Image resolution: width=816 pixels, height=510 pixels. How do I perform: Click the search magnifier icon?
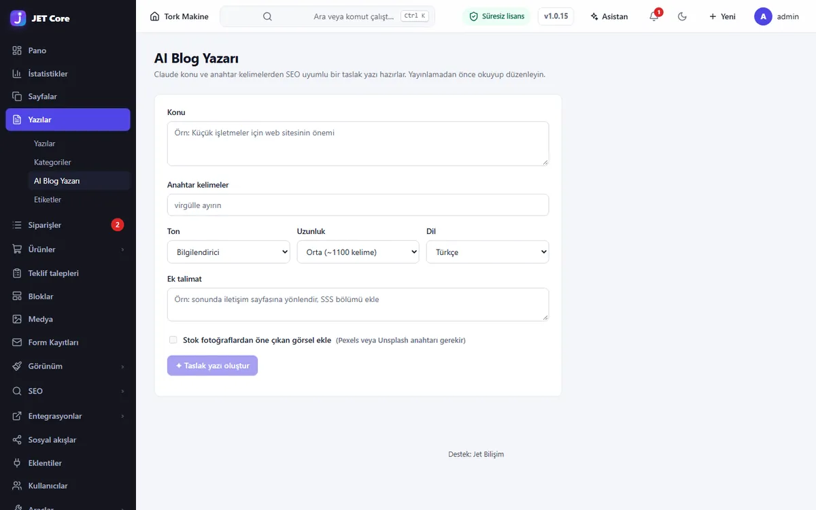[x=267, y=16]
